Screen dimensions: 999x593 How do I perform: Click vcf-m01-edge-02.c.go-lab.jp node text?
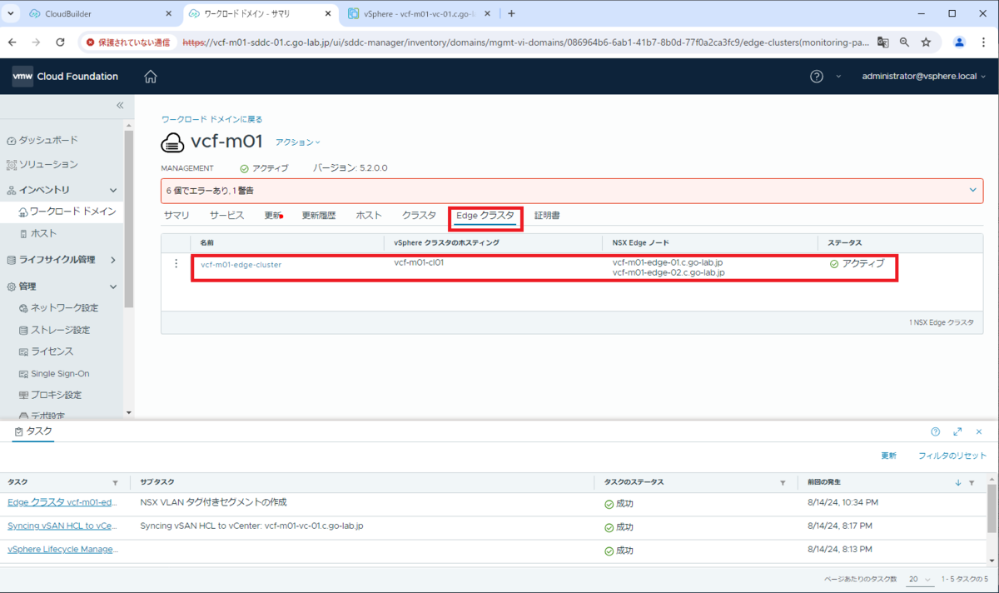point(668,272)
